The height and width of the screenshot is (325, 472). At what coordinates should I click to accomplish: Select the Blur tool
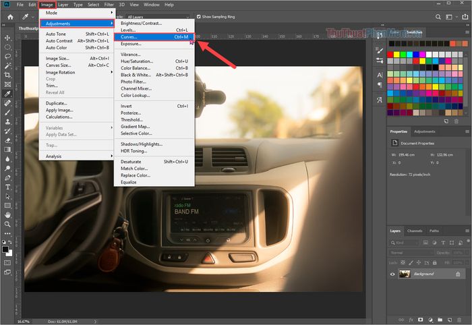click(x=7, y=159)
